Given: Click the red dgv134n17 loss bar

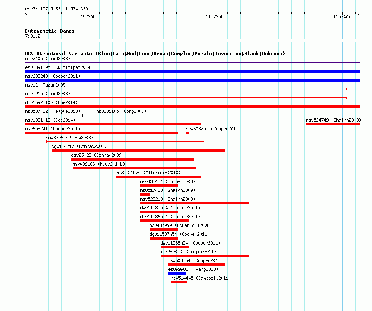Looking at the screenshot, I should 138,150.
